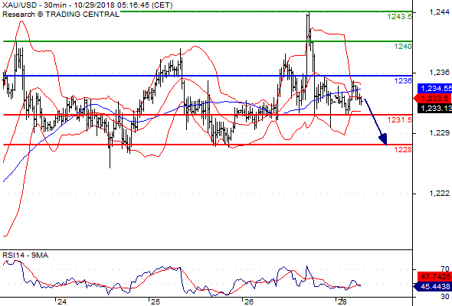Select the 1,236 price axis value
452x306 pixels.
coord(439,72)
